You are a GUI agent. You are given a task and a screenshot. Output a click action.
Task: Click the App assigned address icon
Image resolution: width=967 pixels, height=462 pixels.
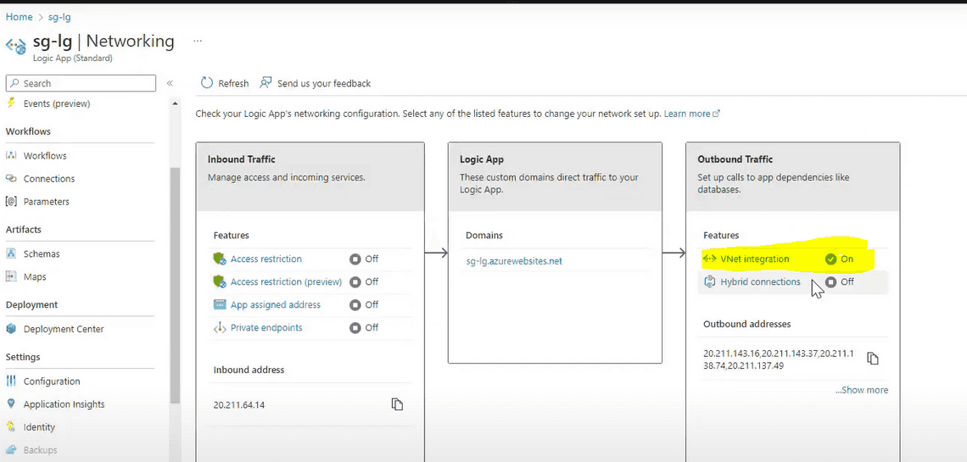click(x=221, y=304)
